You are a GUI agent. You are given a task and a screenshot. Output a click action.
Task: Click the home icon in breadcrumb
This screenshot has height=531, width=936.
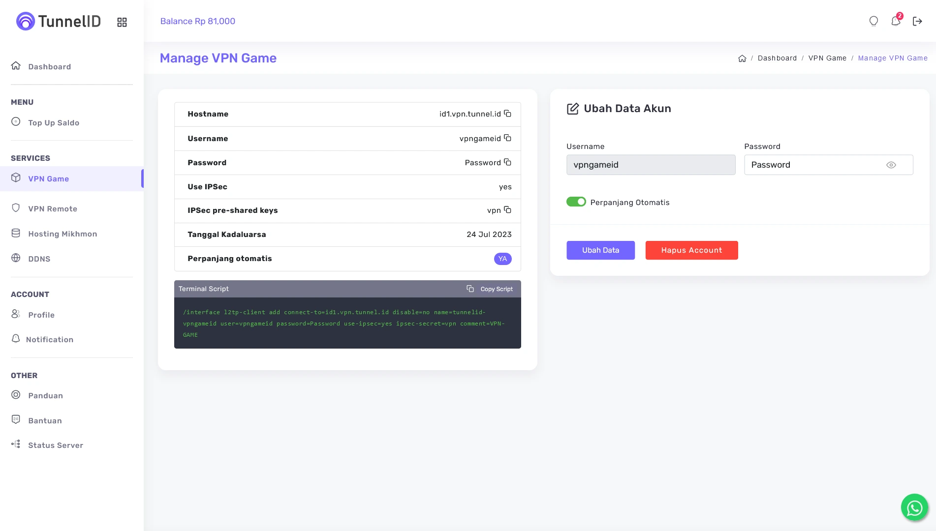(742, 59)
